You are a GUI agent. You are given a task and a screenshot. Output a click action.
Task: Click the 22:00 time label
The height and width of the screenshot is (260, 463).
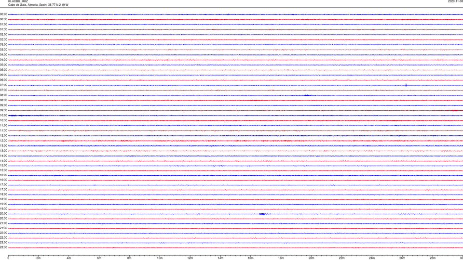click(x=3, y=233)
